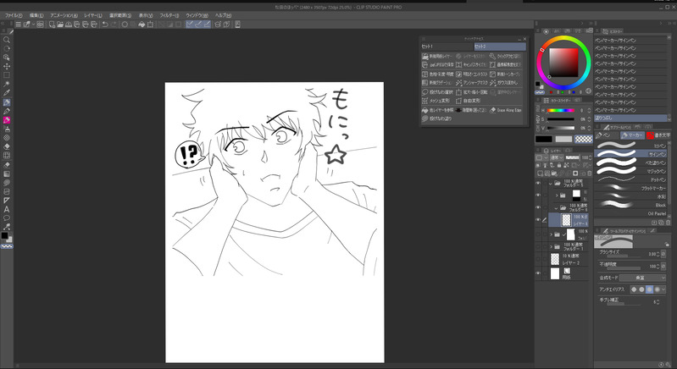Click the Fill bucket icon in command bar
The width and height of the screenshot is (677, 369).
pos(142,25)
